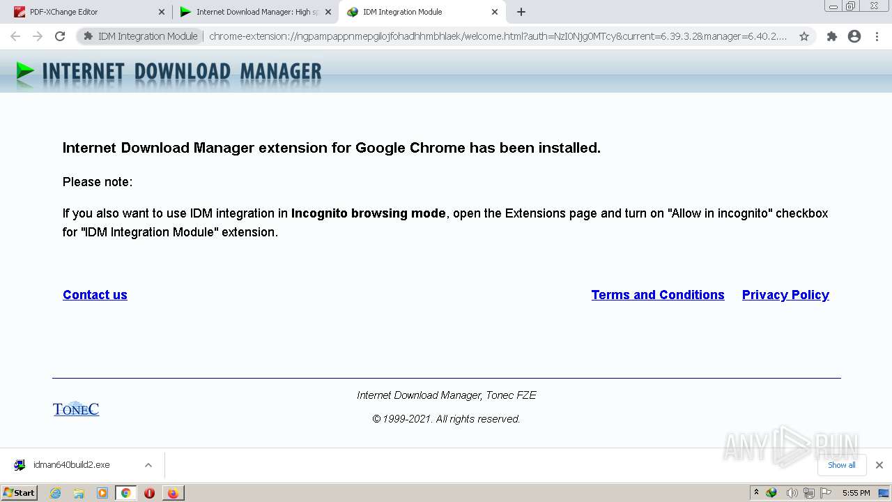
Task: Expand options for idman640build2.exe download
Action: (148, 465)
